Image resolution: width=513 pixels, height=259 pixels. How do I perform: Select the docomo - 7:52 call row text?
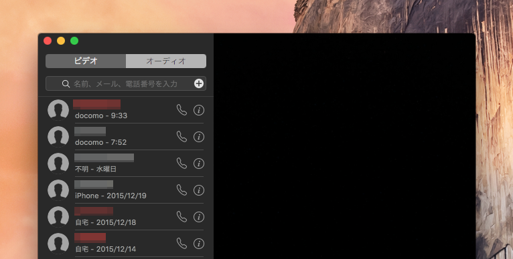(100, 143)
